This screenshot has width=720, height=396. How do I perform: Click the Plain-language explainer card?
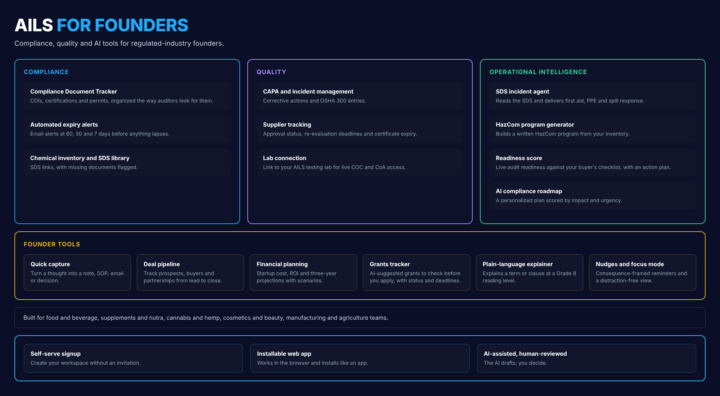530,272
